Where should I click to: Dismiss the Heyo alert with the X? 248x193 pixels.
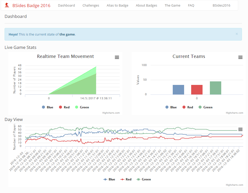pyautogui.click(x=237, y=34)
